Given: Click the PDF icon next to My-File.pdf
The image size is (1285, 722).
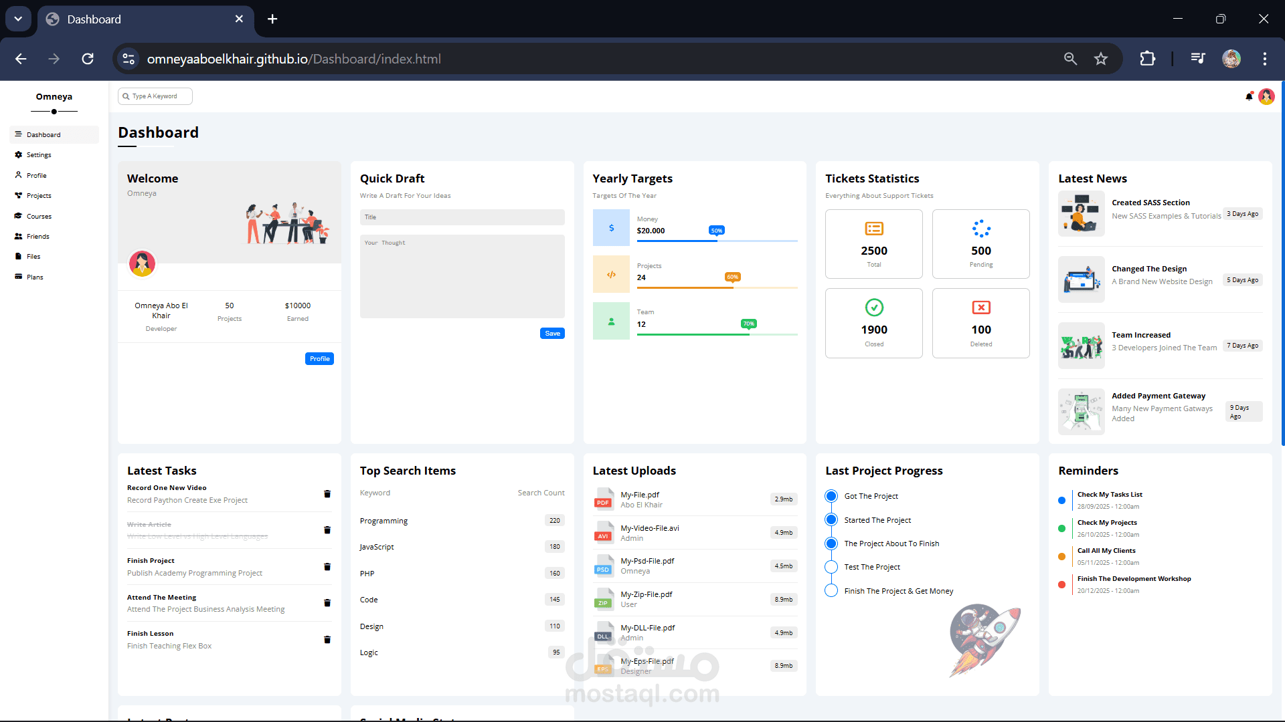Looking at the screenshot, I should coord(603,499).
